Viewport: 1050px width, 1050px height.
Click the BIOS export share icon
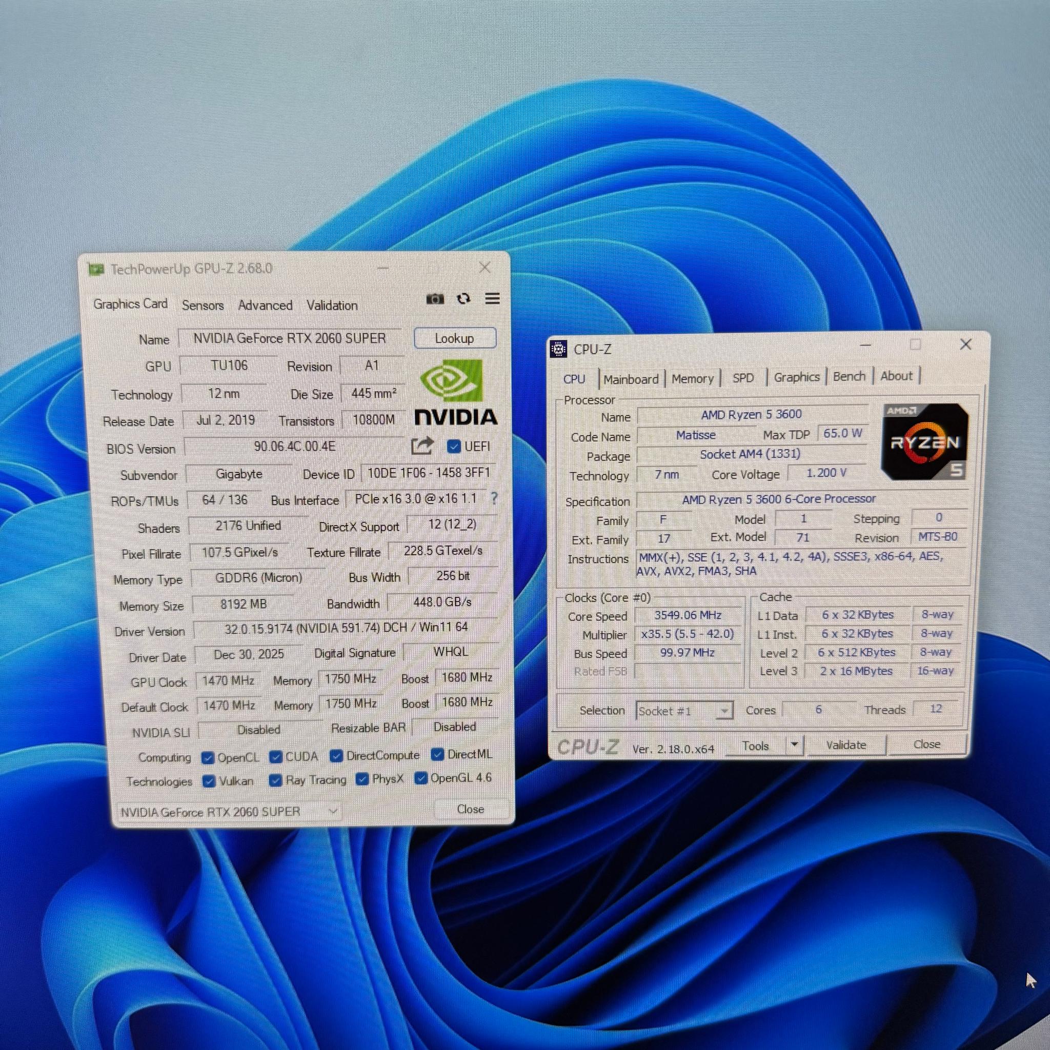tap(422, 446)
